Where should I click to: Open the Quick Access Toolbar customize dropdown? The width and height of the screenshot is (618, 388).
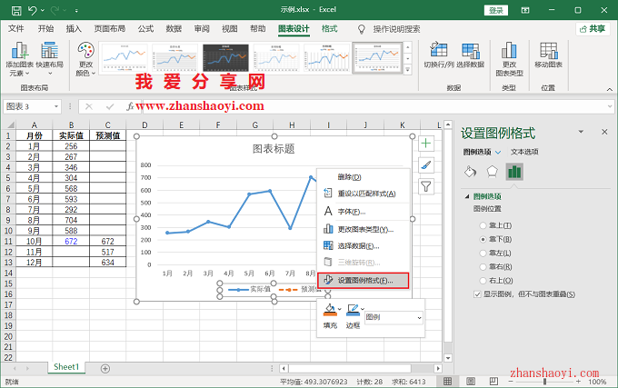76,11
